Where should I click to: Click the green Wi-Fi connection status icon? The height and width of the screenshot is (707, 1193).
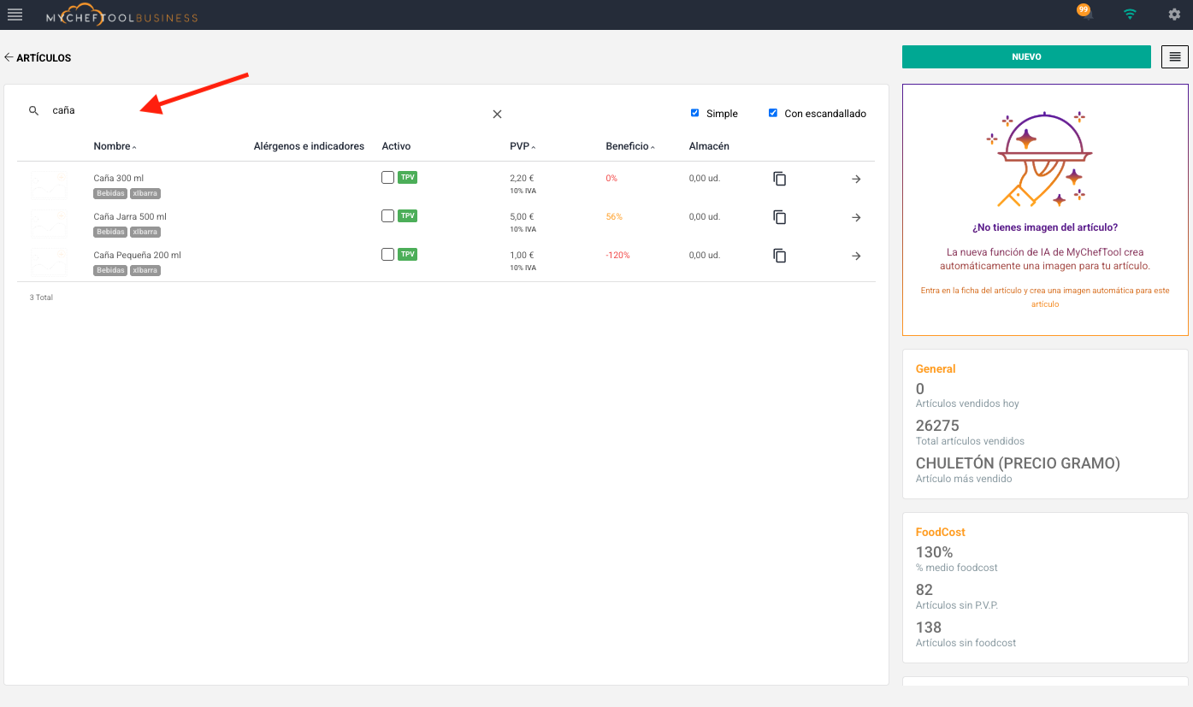coord(1130,15)
